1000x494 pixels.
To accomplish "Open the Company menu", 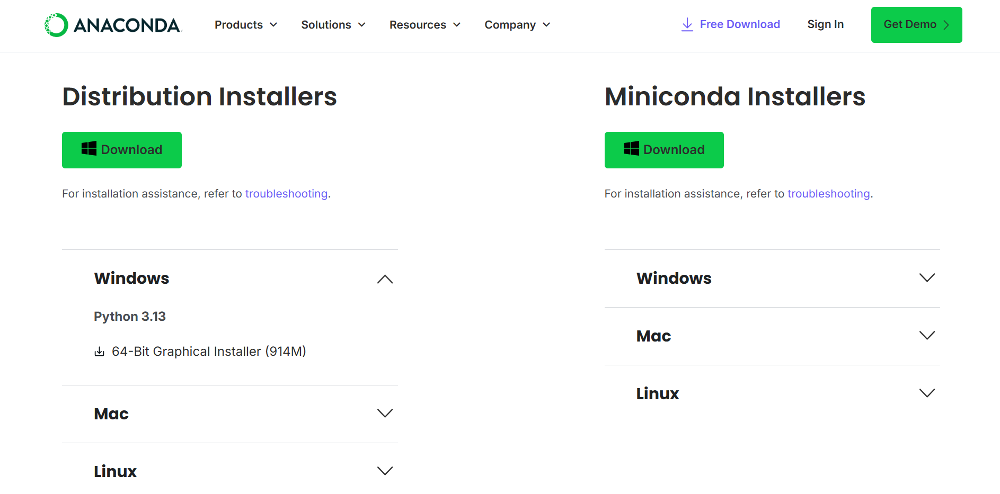I will [517, 25].
